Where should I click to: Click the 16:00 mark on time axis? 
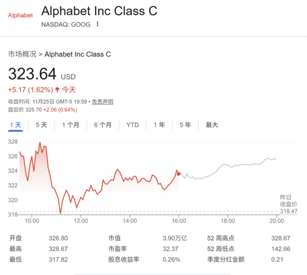179,221
